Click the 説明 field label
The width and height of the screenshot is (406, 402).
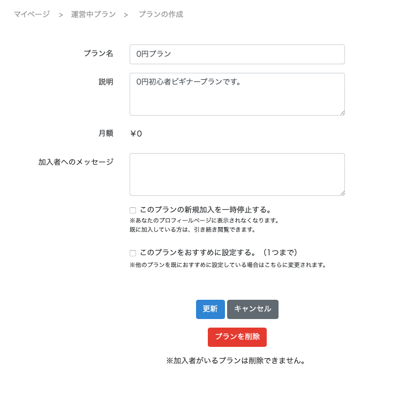click(106, 82)
